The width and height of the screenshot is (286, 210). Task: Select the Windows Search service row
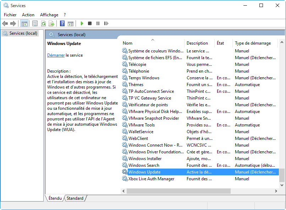tap(144, 165)
